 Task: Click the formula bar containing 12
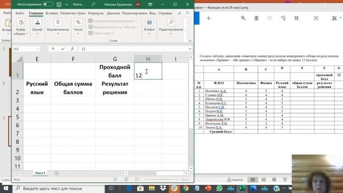coord(133,49)
